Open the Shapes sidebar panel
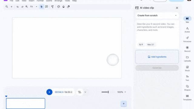Image resolution: width=194 pixels, height=109 pixels. [x=187, y=88]
